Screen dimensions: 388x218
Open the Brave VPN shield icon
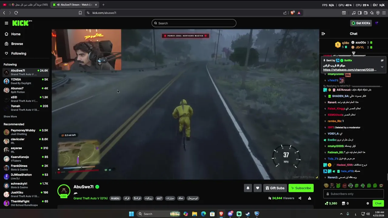tap(378, 13)
